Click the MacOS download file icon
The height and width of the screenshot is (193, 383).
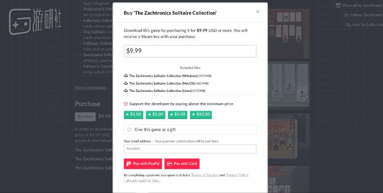point(126,83)
